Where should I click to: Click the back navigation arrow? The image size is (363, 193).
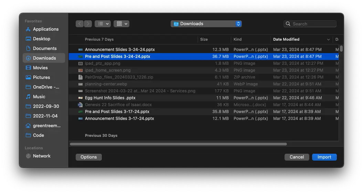(x=80, y=24)
